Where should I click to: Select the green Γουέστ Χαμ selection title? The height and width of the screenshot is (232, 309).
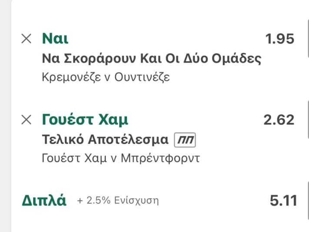(x=85, y=119)
